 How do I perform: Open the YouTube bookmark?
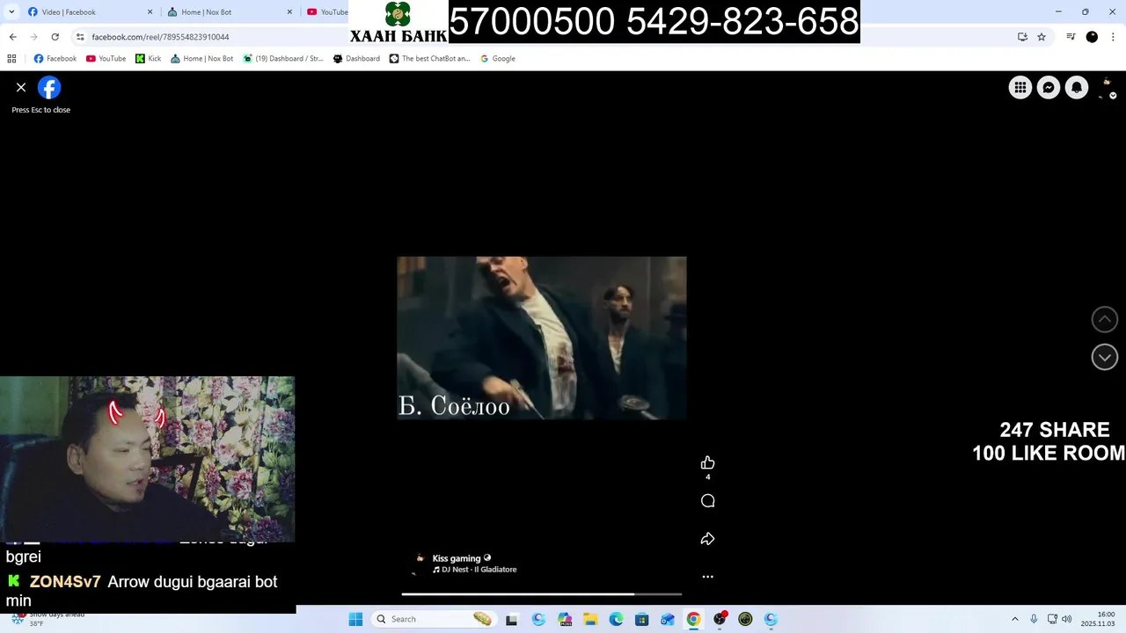(x=106, y=59)
